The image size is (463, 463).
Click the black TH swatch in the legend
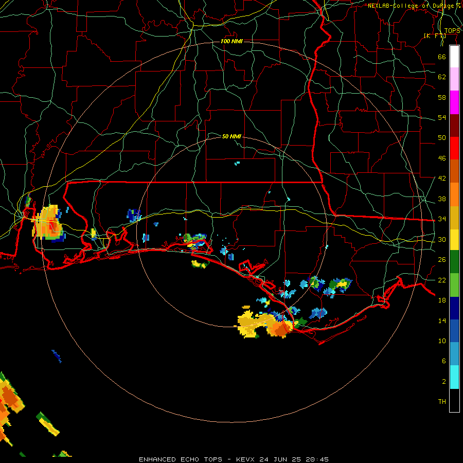point(454,400)
